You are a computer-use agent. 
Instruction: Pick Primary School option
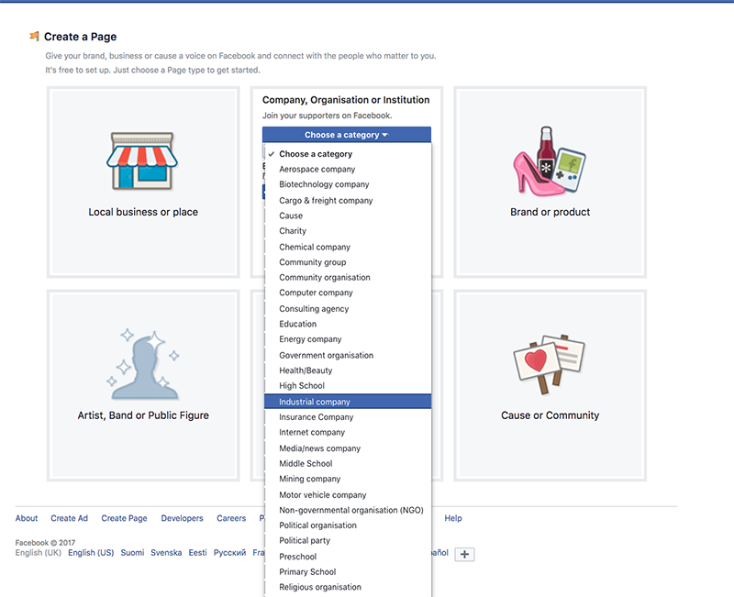[x=348, y=571]
